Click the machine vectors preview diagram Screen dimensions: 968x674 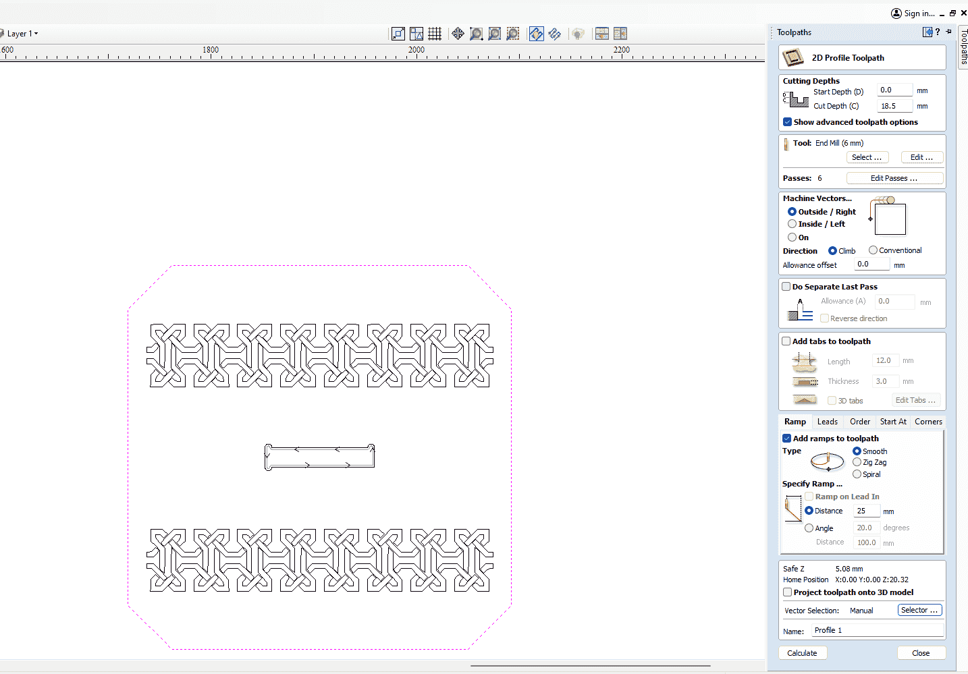pos(888,216)
